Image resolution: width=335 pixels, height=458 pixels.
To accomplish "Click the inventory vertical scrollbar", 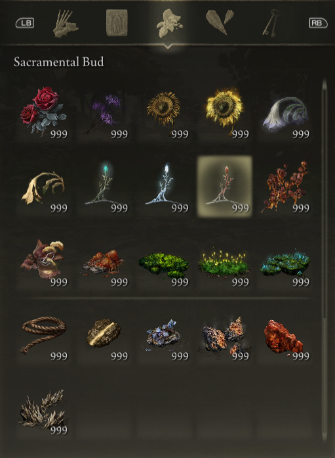I will (x=325, y=260).
